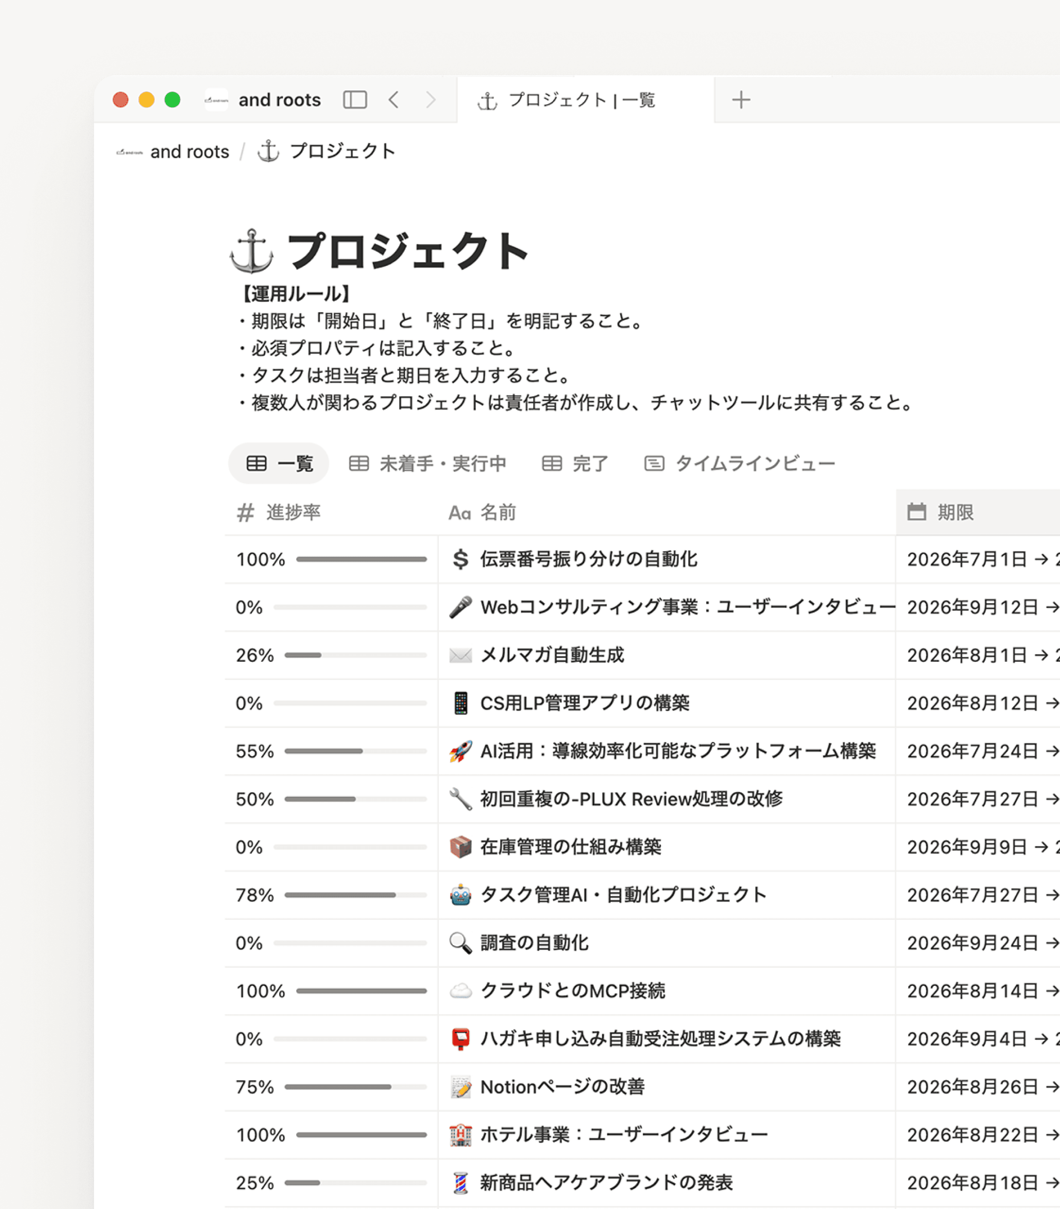Open the 名前 column header menu

click(667, 512)
